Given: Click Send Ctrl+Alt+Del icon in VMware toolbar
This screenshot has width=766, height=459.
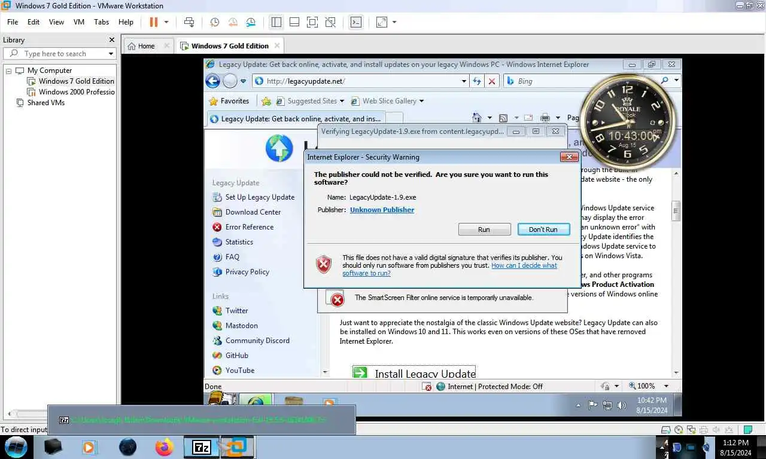Looking at the screenshot, I should point(189,22).
